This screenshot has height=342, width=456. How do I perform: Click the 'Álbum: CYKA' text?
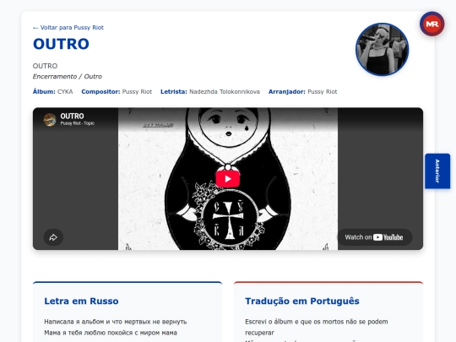pos(52,91)
